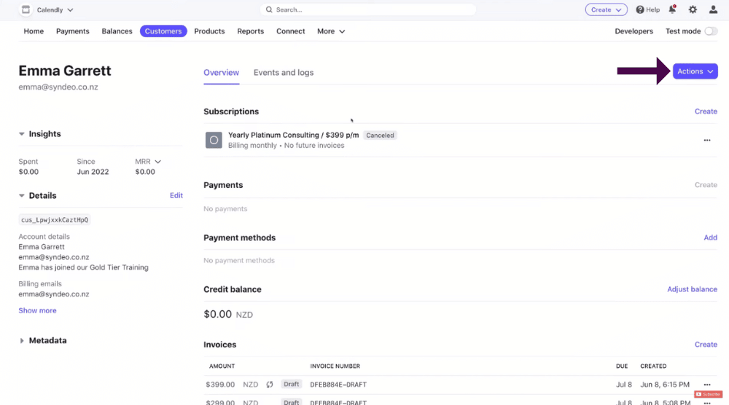Viewport: 729px width, 405px height.
Task: Click the subscription product icon
Action: [x=214, y=140]
